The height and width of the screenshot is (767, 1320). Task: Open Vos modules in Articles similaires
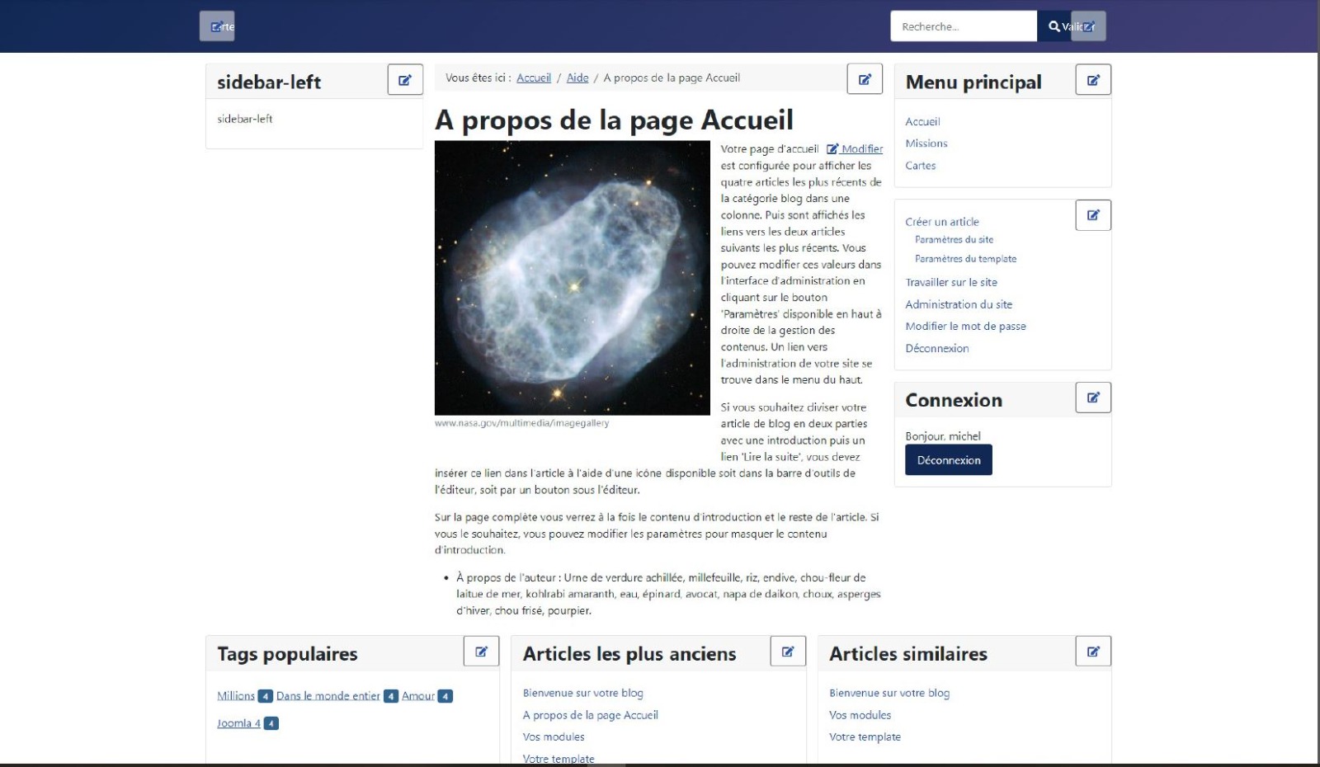click(x=860, y=715)
